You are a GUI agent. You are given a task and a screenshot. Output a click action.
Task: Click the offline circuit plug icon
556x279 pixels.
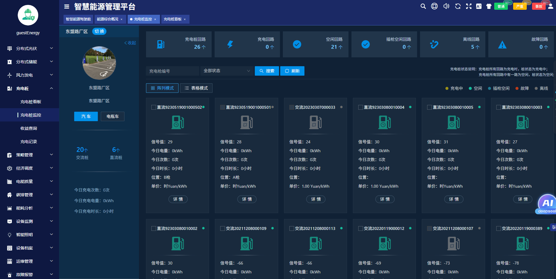coord(434,44)
